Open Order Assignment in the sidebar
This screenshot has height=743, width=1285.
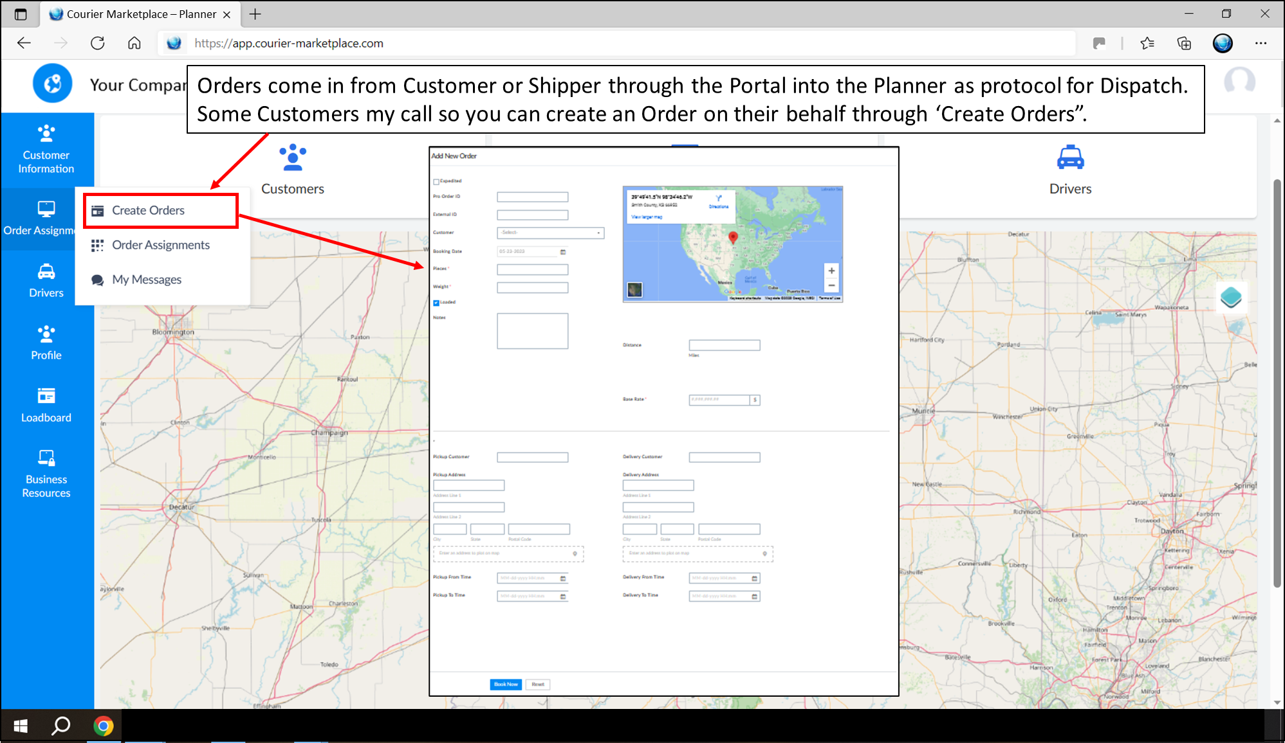(x=39, y=219)
